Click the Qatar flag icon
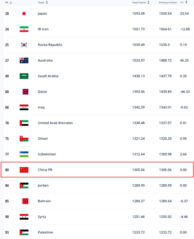 24,92
